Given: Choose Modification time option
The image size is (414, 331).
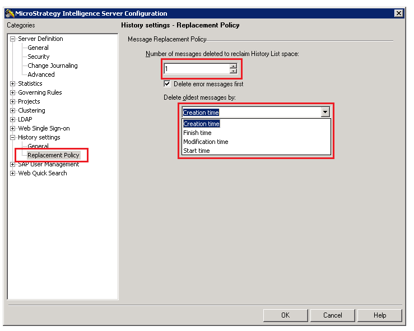Looking at the screenshot, I should click(x=206, y=142).
